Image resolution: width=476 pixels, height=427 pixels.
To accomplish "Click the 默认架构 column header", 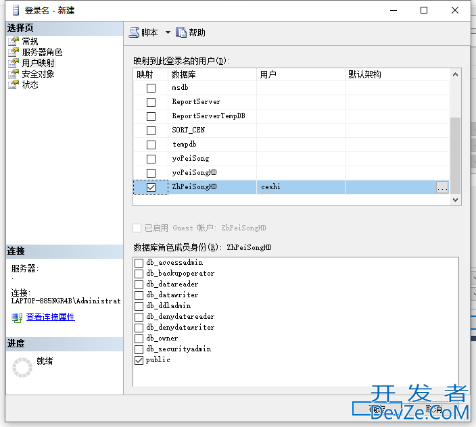I will coord(397,74).
